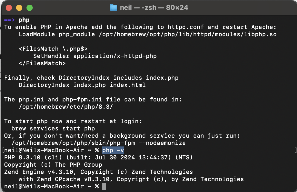
Task: Click the window title "neil — -zsh — 80×24"
Action: (154, 8)
